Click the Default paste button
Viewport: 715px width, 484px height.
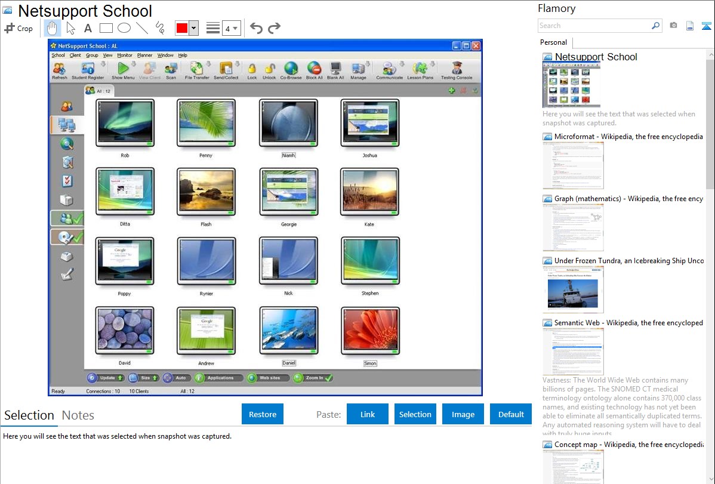pyautogui.click(x=511, y=414)
